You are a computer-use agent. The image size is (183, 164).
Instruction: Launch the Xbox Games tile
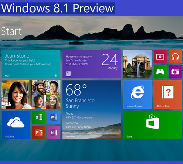point(160,72)
